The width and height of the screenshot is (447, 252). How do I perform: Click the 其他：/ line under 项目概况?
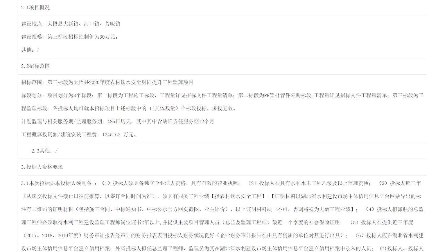[x=30, y=50]
